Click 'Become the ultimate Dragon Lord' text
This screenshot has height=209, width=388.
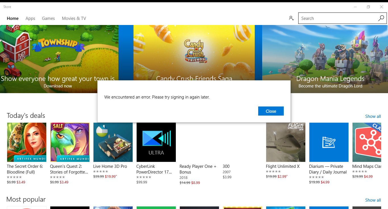click(x=330, y=86)
